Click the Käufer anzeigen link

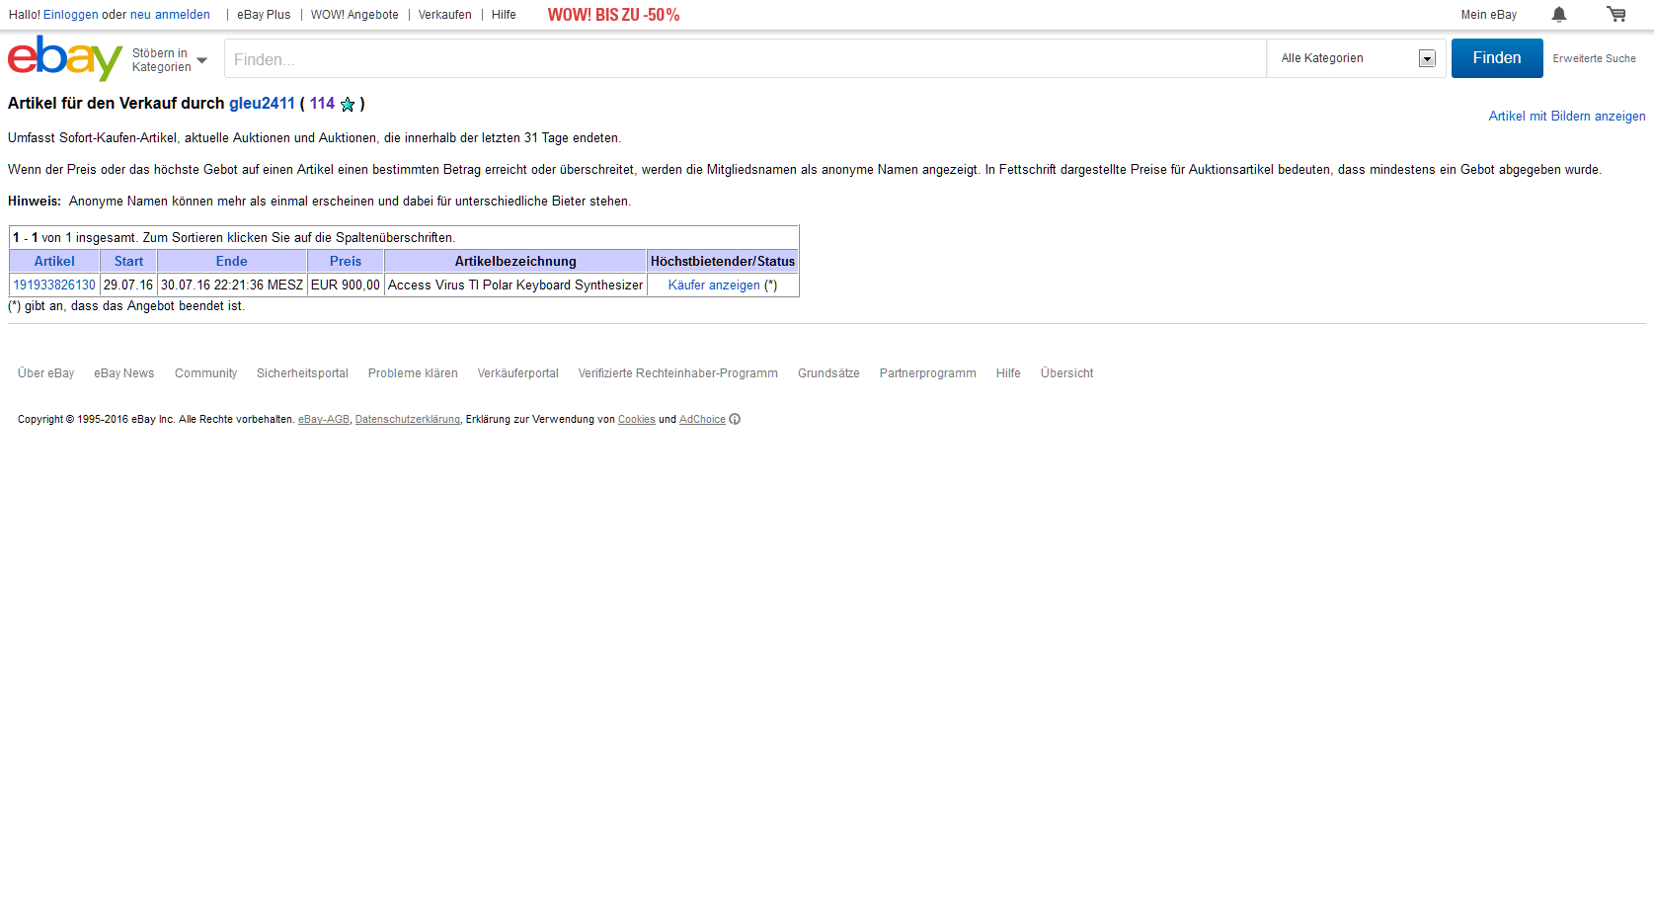coord(714,285)
